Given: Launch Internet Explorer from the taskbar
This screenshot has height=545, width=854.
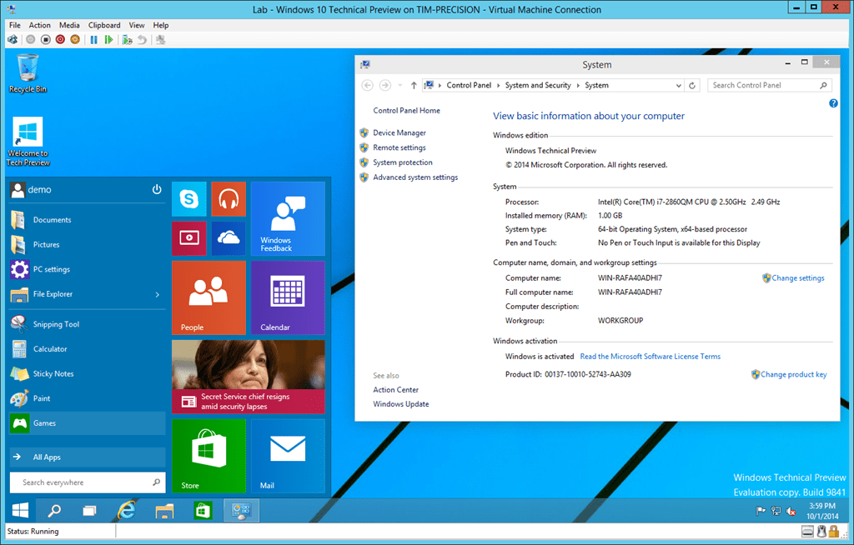Looking at the screenshot, I should click(x=127, y=510).
